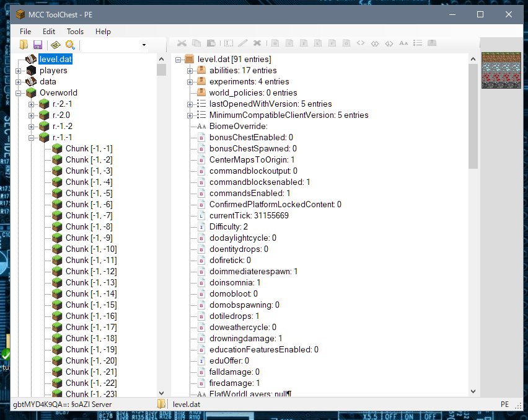Select Chunk [-1, -22] in tree

[91, 383]
